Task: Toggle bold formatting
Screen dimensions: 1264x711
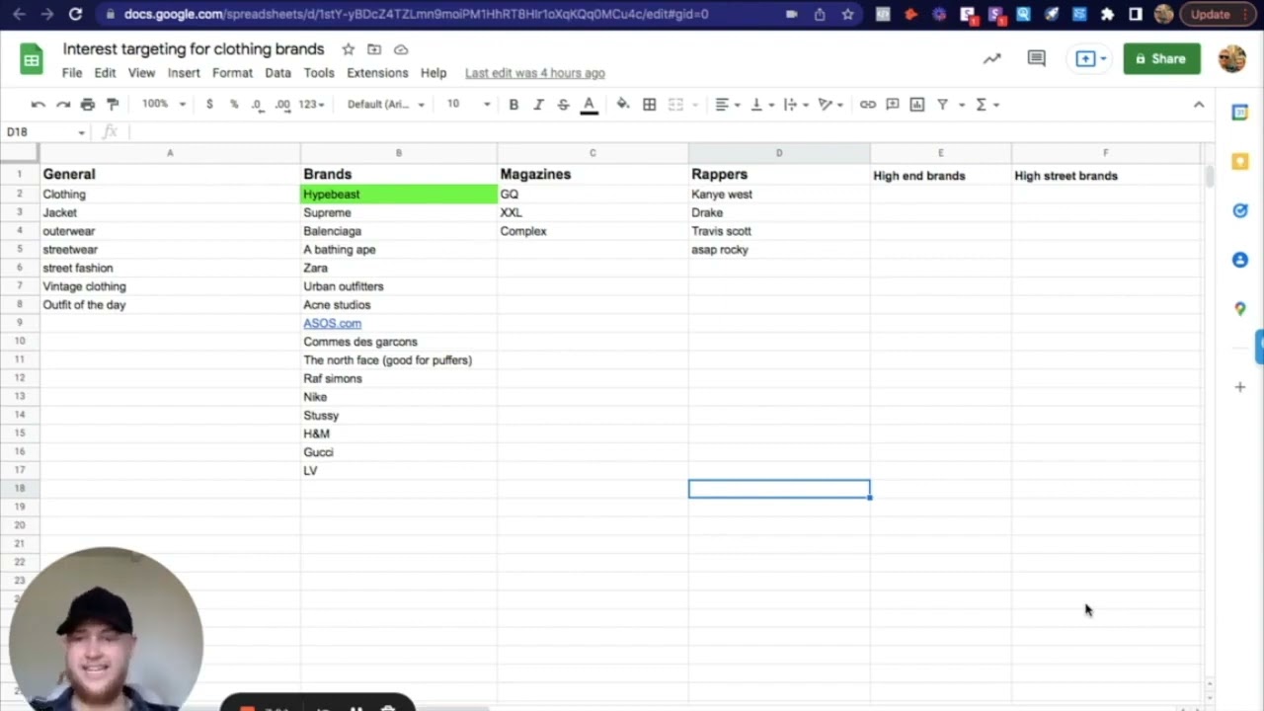Action: click(513, 105)
